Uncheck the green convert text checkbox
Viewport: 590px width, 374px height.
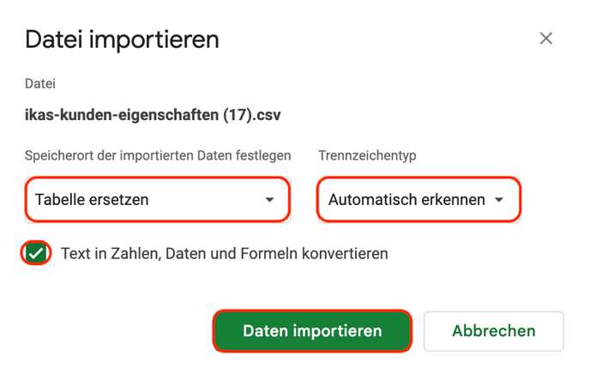point(36,253)
